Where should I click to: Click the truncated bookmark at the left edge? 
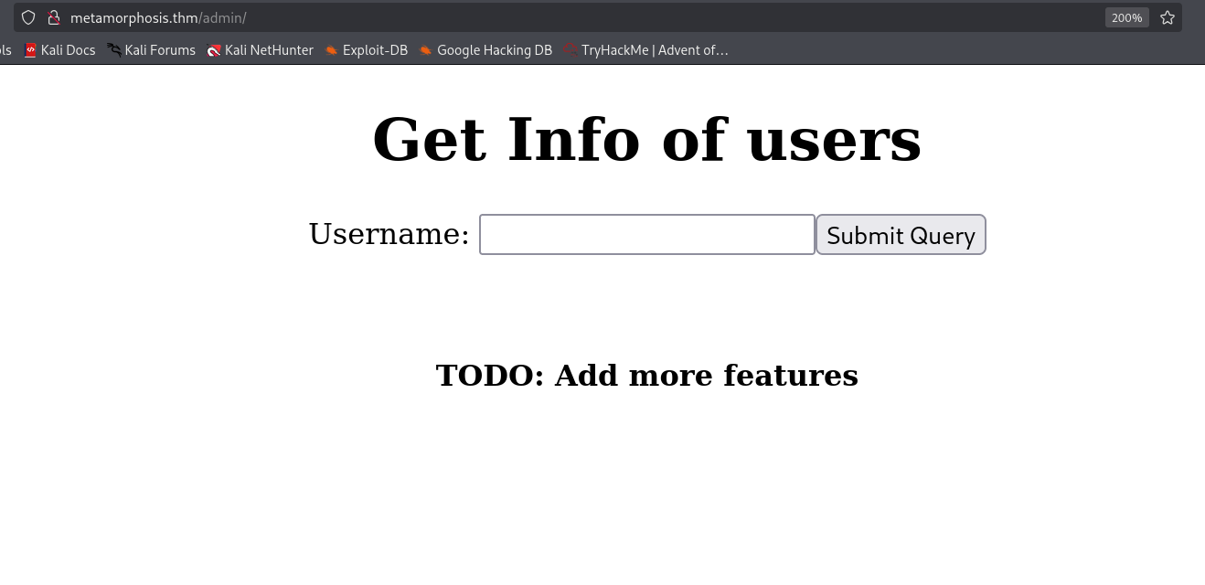pos(5,50)
